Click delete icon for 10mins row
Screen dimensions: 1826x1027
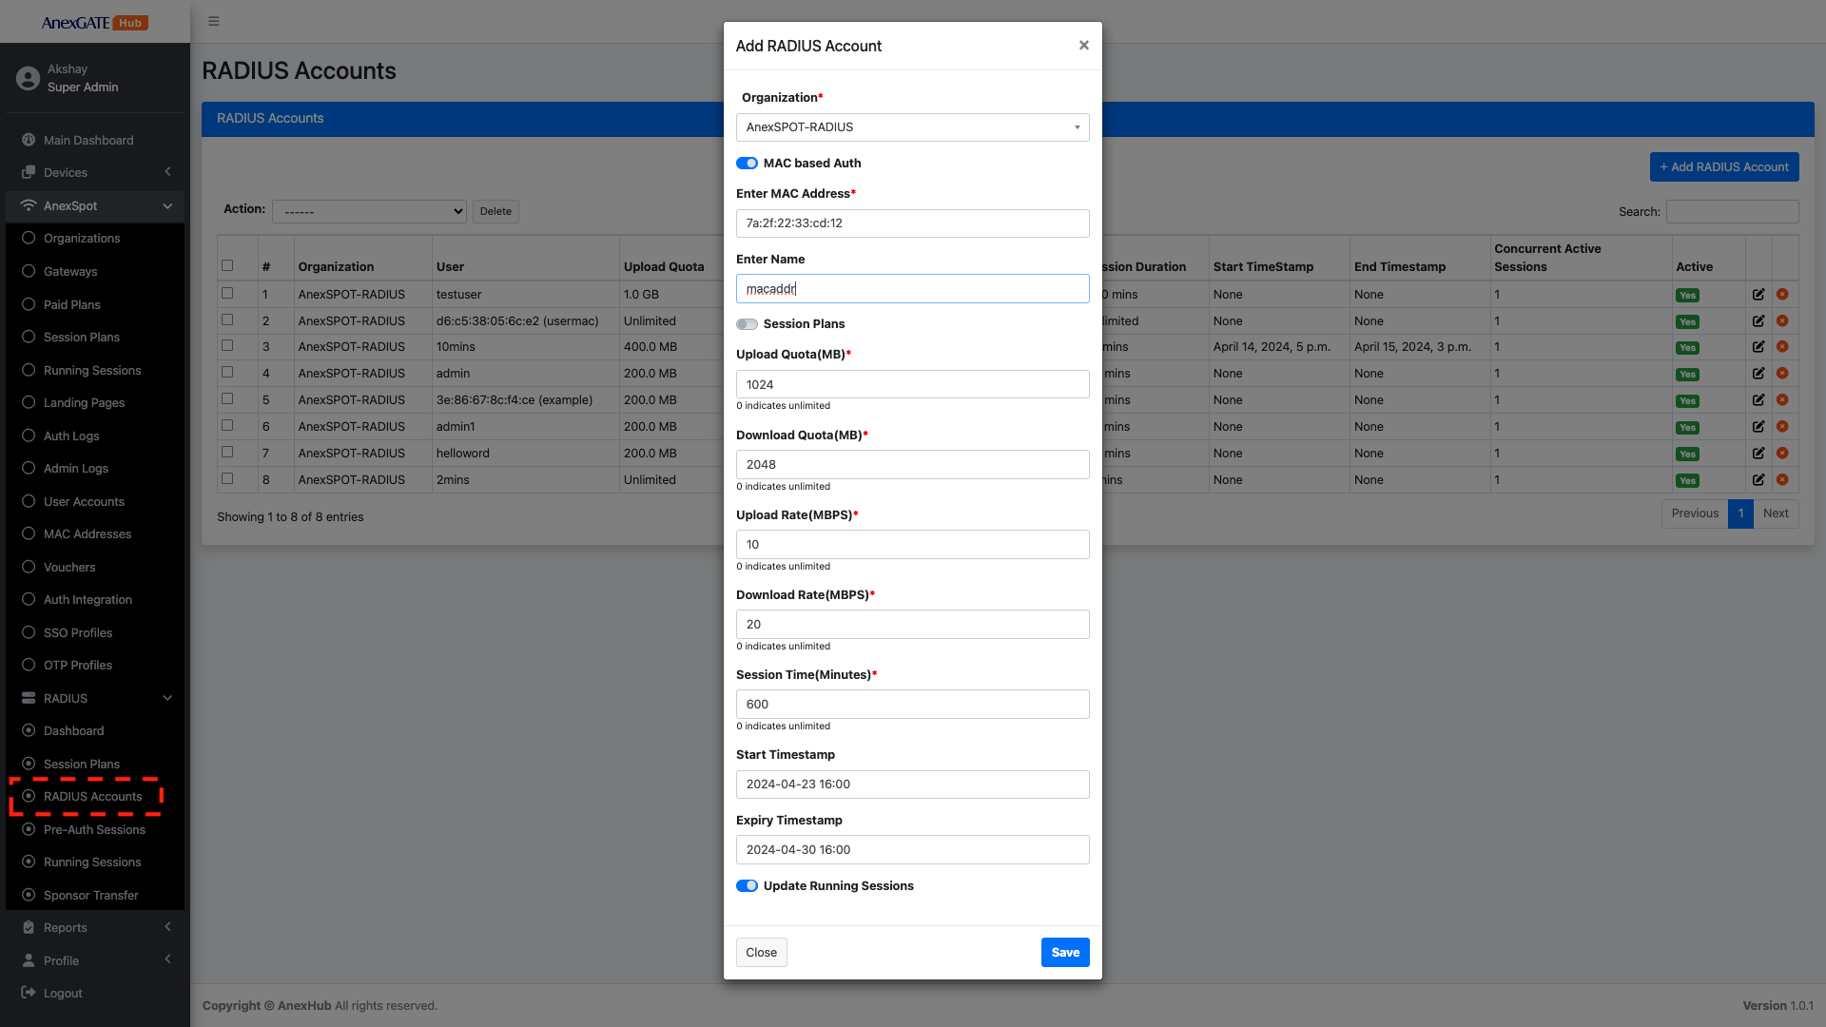(1782, 347)
